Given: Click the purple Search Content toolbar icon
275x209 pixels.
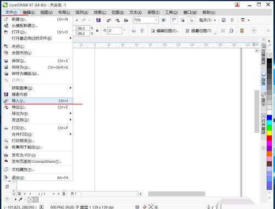Looking at the screenshot, I should click(98, 20).
